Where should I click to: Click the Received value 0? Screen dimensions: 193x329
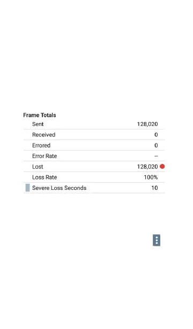point(156,135)
